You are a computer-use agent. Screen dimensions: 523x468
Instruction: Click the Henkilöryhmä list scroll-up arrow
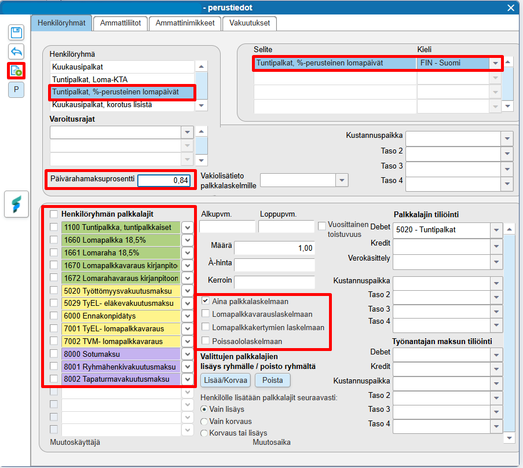(x=201, y=67)
